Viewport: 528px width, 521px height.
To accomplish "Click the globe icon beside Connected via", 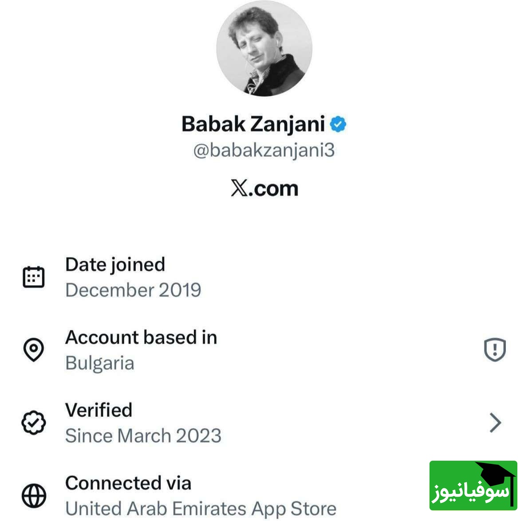I will (x=34, y=495).
